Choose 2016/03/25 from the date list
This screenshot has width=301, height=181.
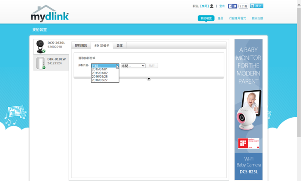tap(105, 77)
